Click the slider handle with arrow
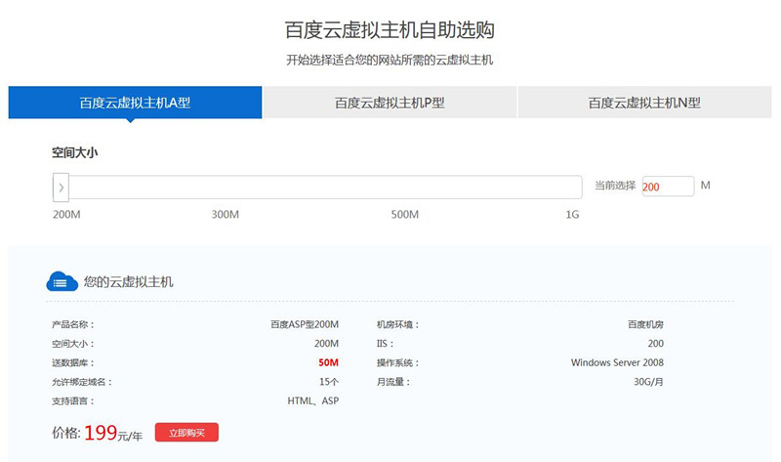Image resolution: width=781 pixels, height=462 pixels. [x=61, y=188]
